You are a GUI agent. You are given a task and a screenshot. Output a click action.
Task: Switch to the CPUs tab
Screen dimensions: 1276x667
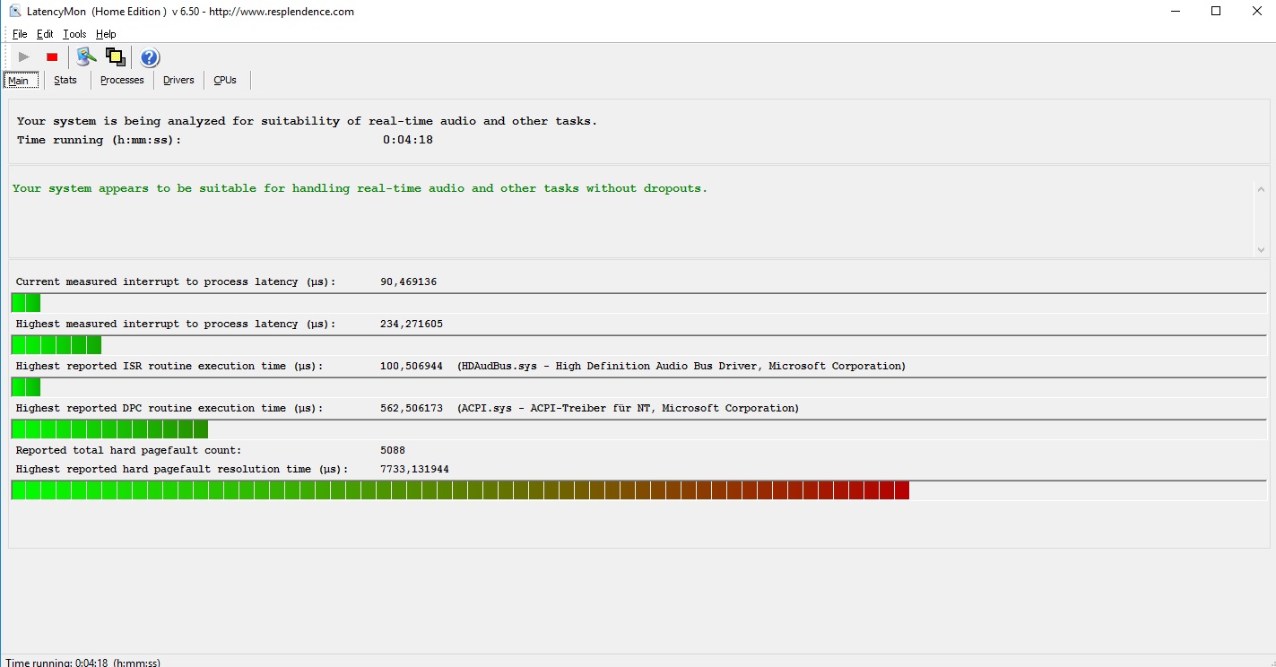(225, 80)
